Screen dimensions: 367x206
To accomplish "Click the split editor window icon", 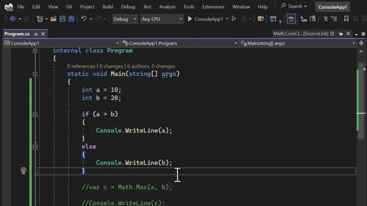I will [x=361, y=43].
